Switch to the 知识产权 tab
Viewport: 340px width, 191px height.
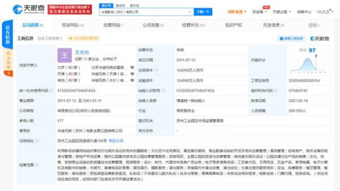234,25
